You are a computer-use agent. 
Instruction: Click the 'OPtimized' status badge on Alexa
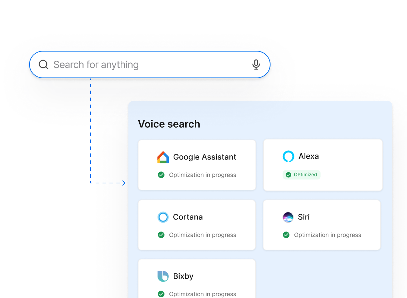click(x=301, y=175)
